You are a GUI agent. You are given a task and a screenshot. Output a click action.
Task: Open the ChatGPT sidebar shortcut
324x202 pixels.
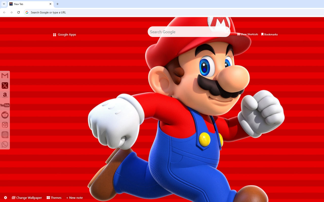[5, 135]
